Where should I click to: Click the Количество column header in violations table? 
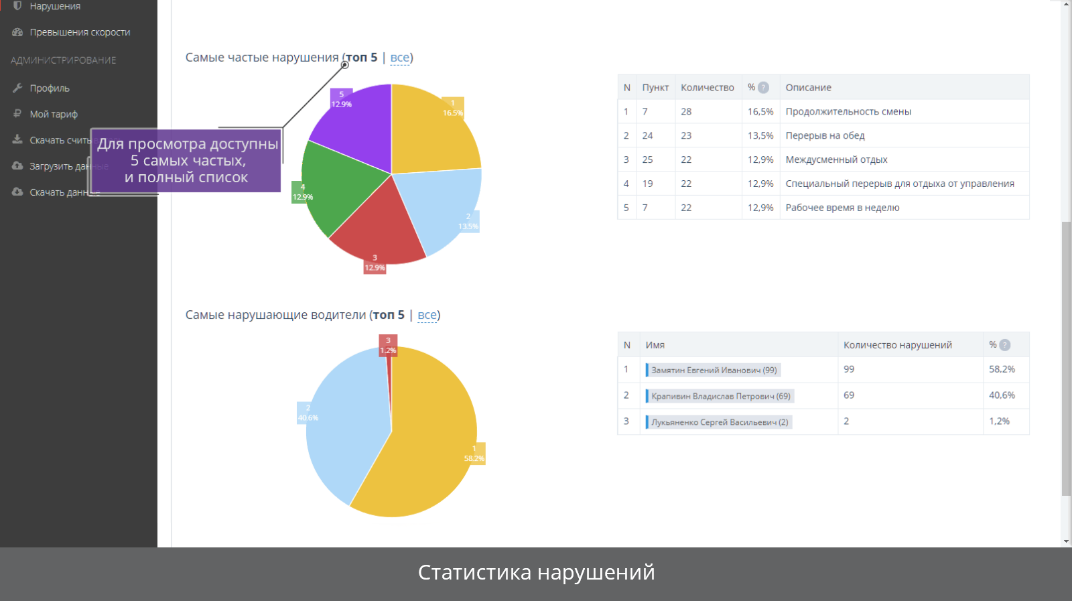pos(708,88)
